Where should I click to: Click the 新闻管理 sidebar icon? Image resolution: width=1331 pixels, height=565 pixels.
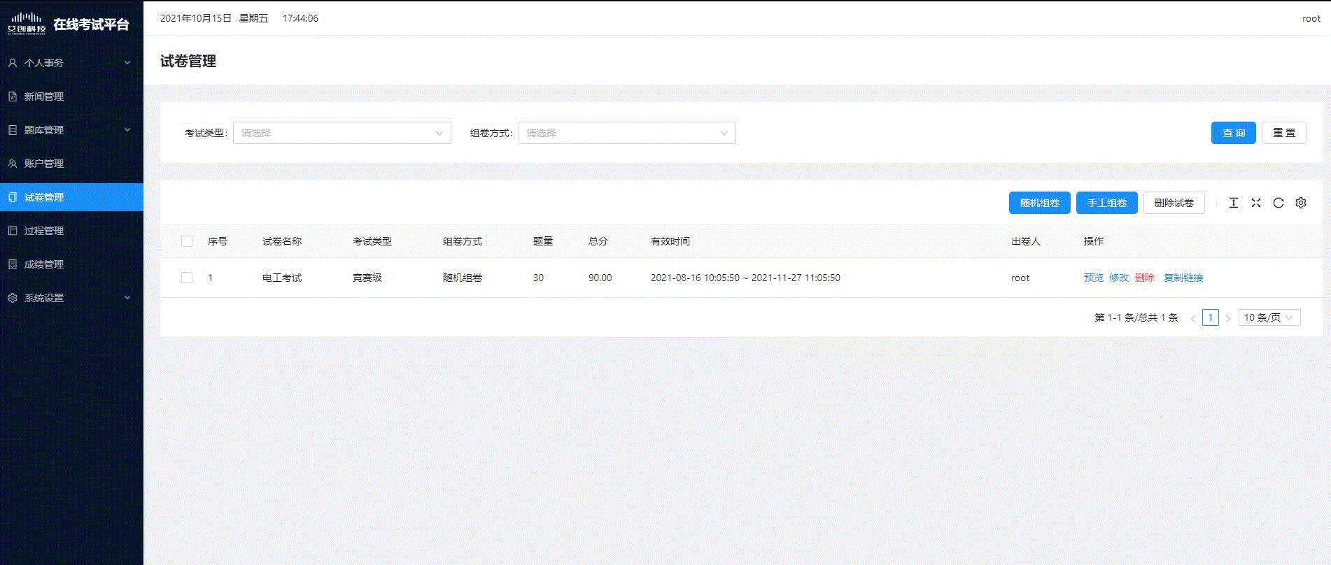pos(13,96)
